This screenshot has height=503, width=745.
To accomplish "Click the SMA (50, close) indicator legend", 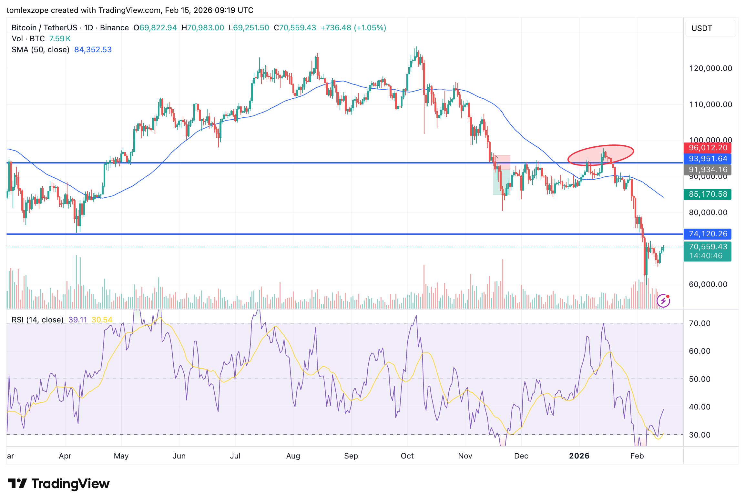I will 41,50.
